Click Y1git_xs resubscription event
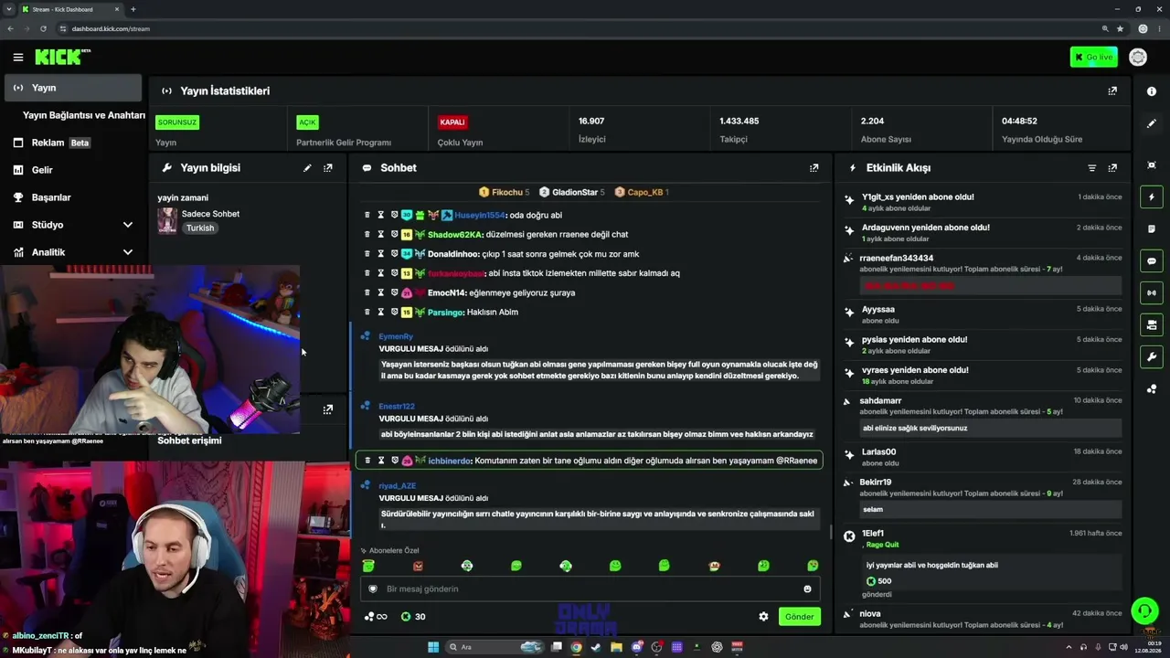 point(983,202)
